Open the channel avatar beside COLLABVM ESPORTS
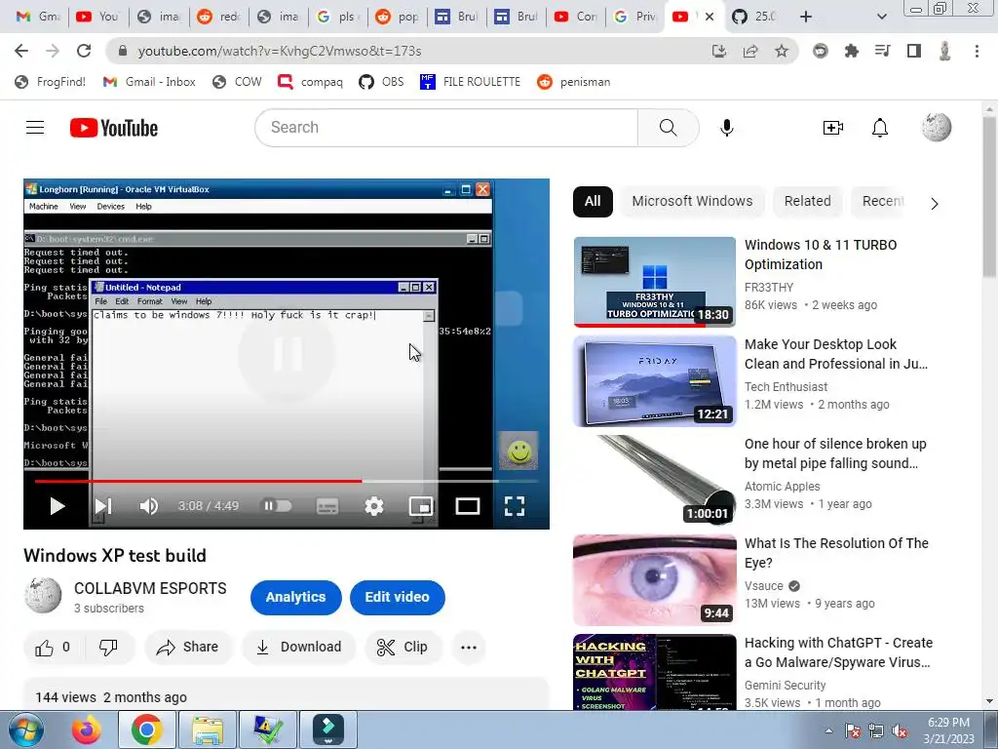The width and height of the screenshot is (998, 749). coord(43,596)
